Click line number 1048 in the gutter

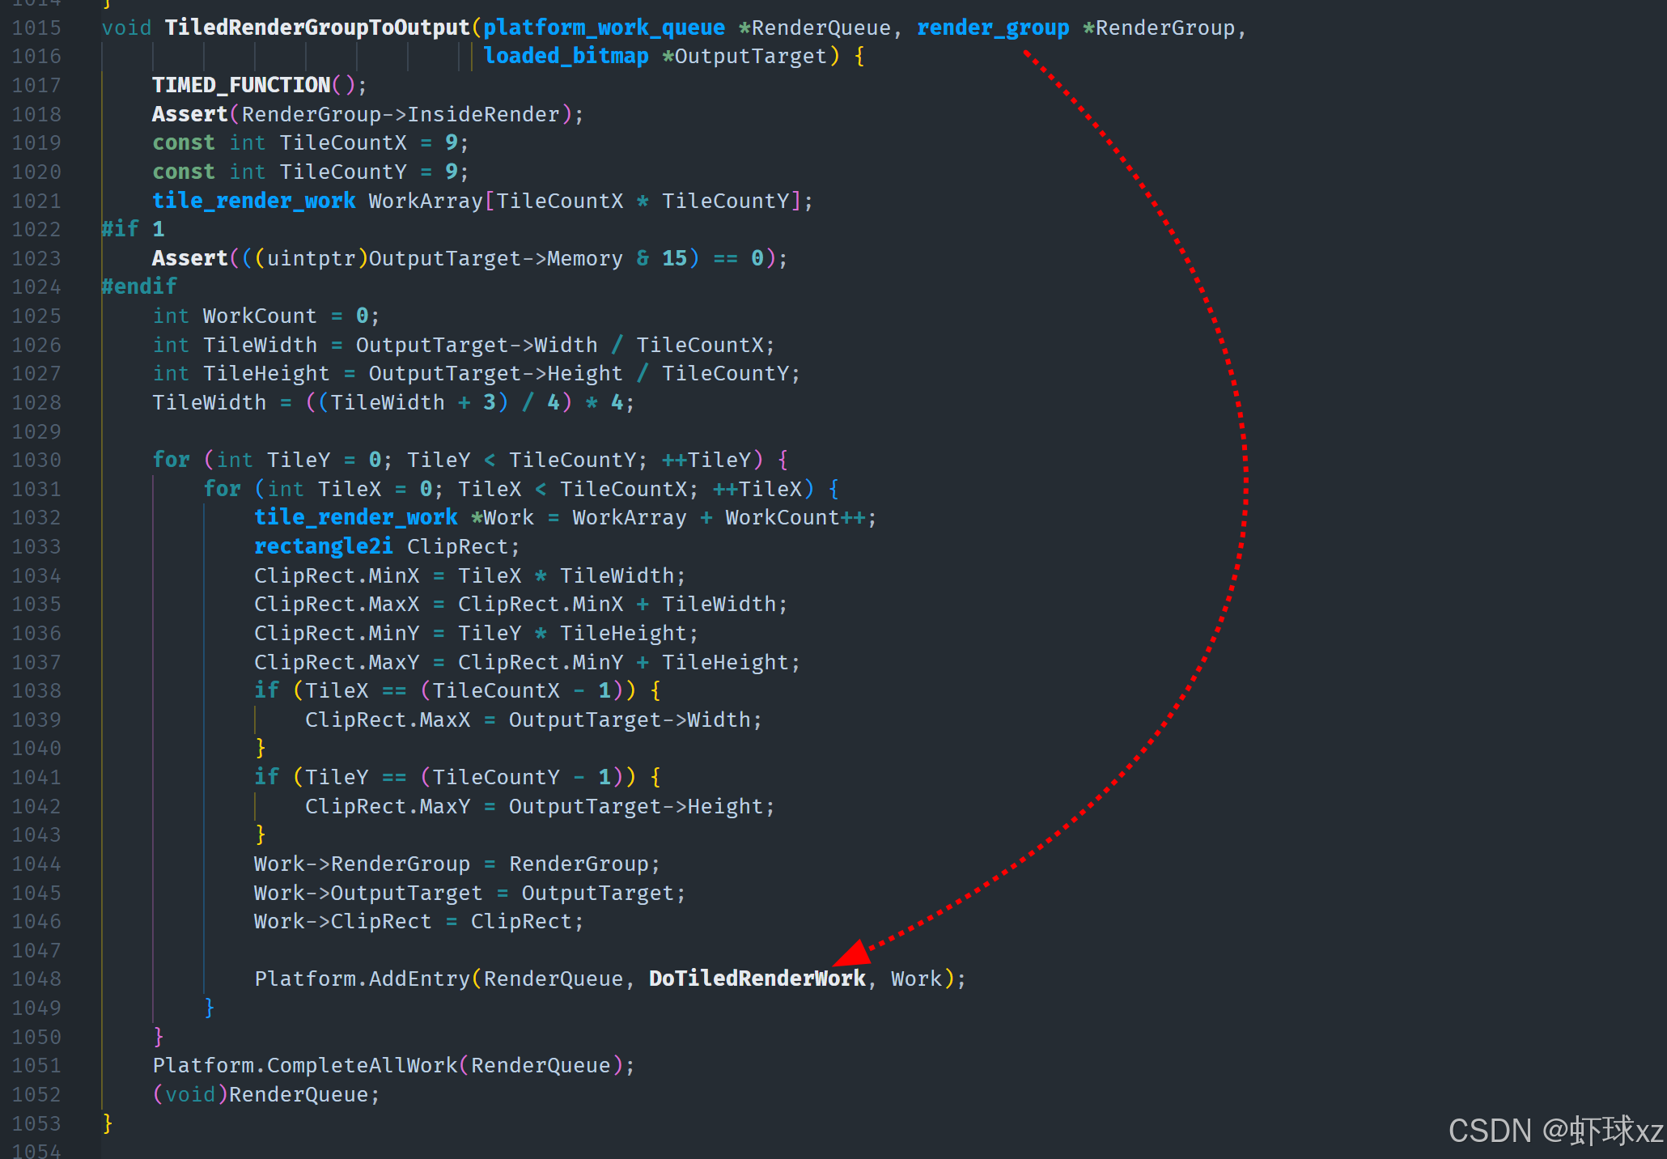pos(36,979)
